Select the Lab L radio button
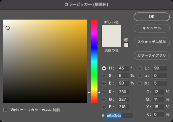This screenshot has width=173, height=122. (x=140, y=68)
